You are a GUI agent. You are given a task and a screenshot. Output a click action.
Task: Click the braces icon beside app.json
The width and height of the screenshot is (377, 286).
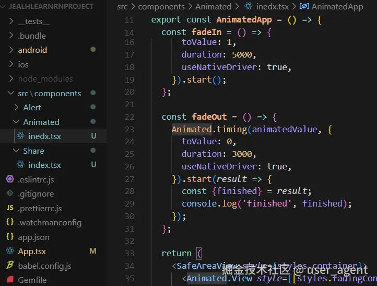pos(10,236)
